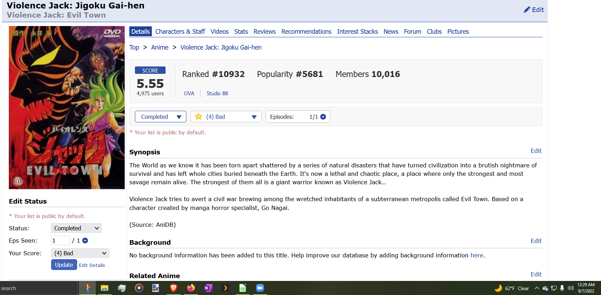Screen dimensions: 601x295
Task: Open the (4) Bad rating dropdown with star
Action: tap(226, 117)
